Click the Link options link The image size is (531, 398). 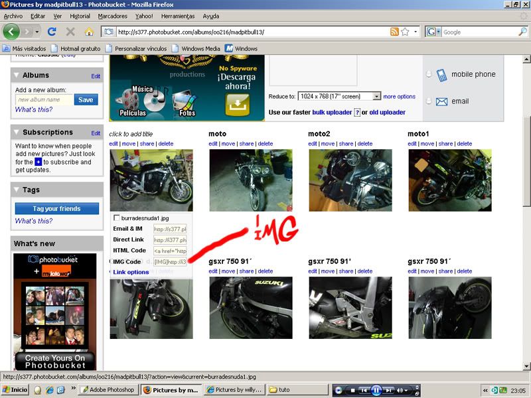[131, 272]
